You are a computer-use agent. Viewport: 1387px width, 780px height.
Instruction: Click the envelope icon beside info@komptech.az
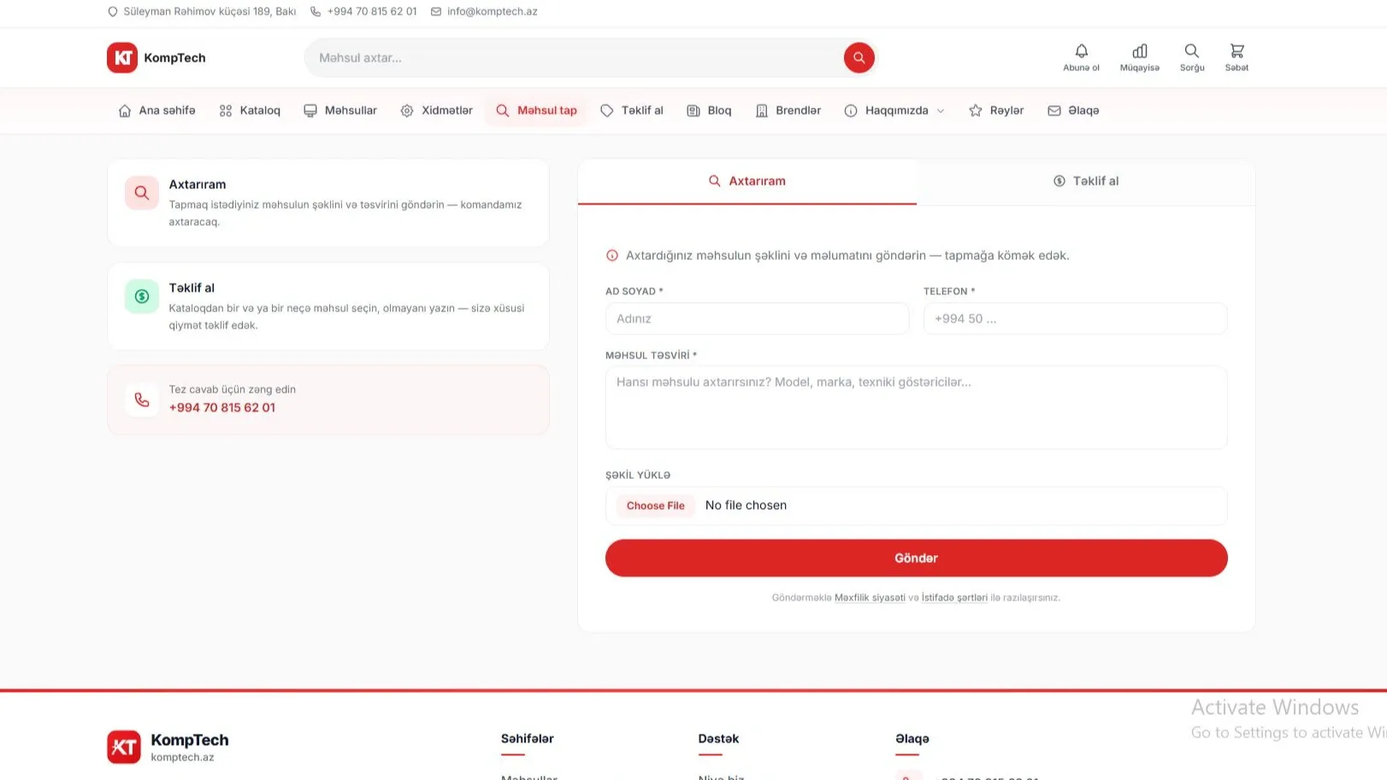pos(436,12)
